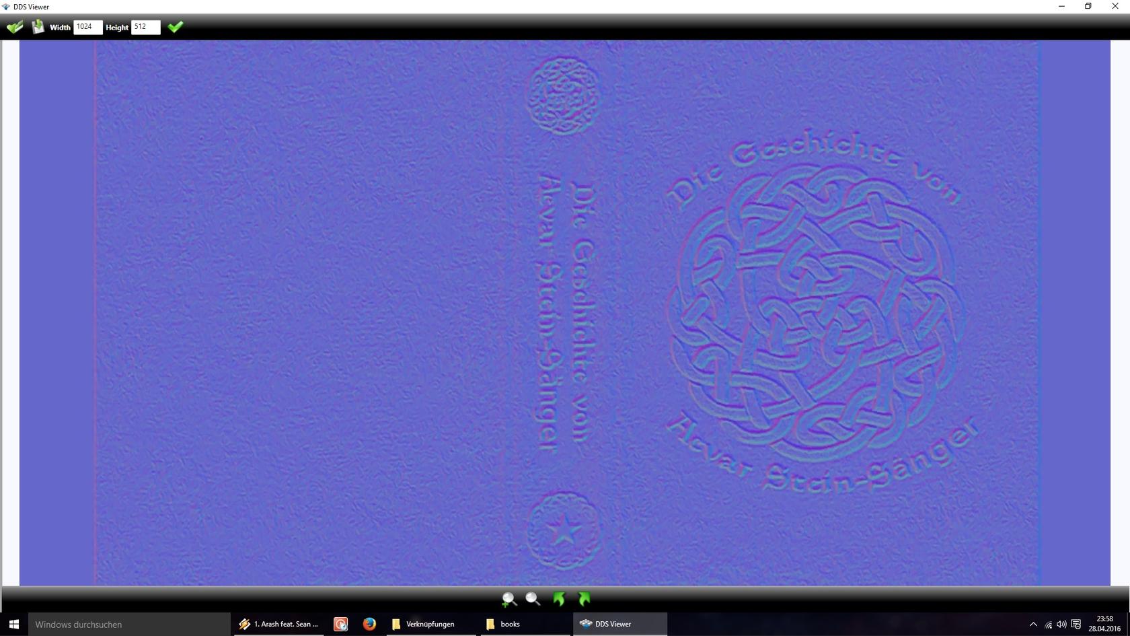Viewport: 1130px width, 636px height.
Task: Open the Wi-Fi network status
Action: point(1048,625)
